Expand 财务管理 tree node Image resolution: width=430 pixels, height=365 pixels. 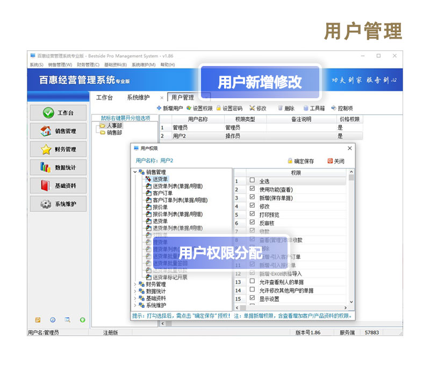135,284
